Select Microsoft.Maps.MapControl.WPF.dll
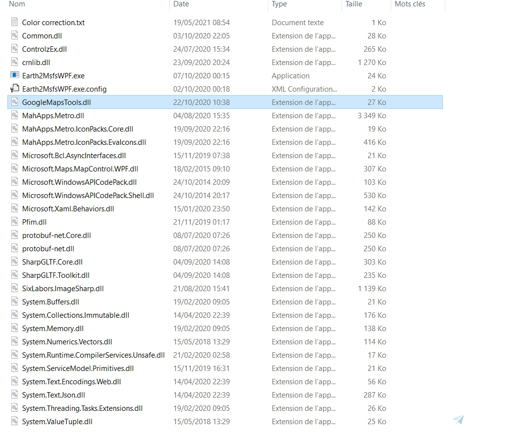The image size is (532, 436). click(81, 168)
